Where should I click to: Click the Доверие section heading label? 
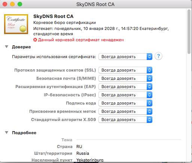[x=21, y=47]
